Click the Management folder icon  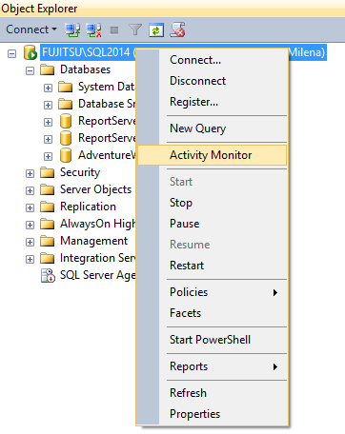pos(48,241)
